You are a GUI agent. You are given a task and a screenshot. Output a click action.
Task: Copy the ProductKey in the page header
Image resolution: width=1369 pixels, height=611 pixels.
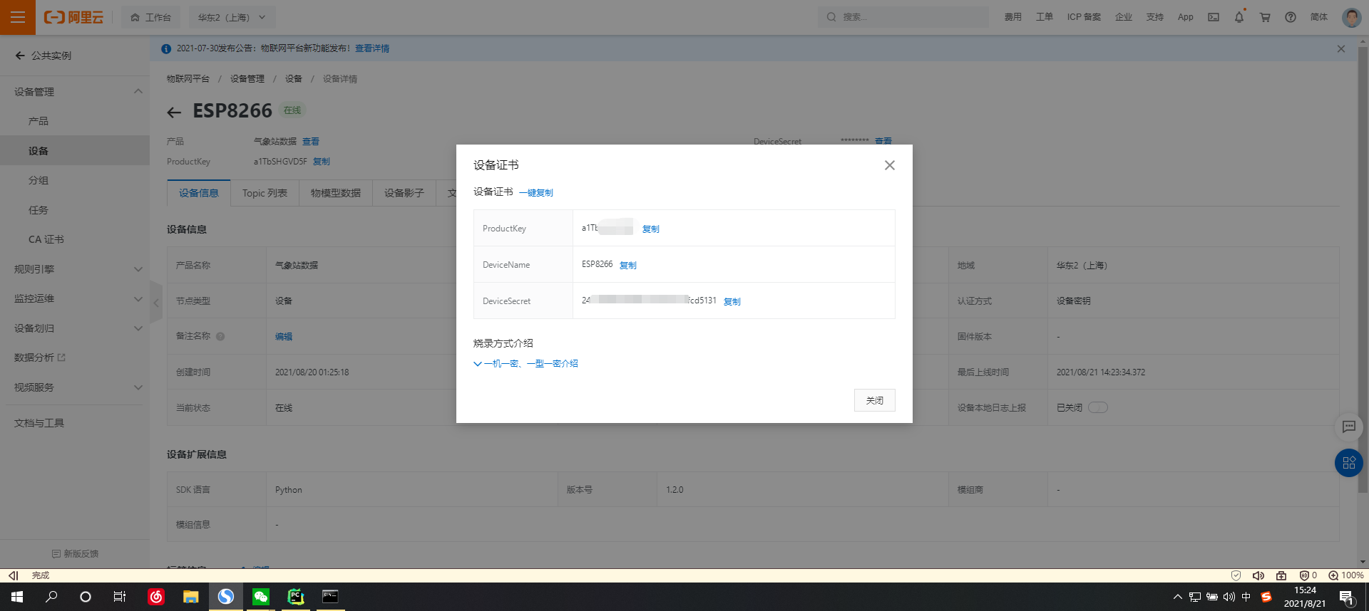322,162
